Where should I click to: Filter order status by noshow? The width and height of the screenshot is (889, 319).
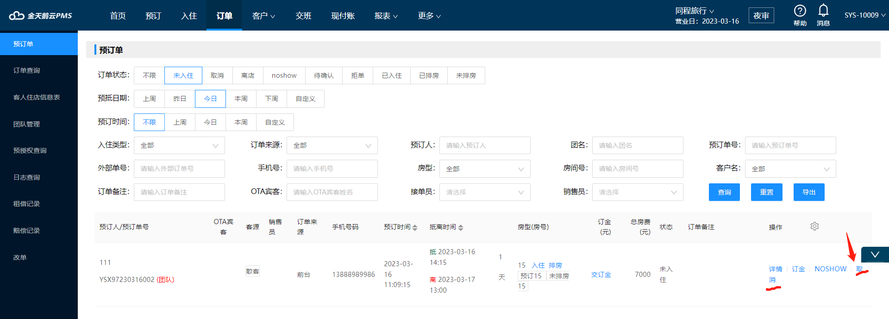[284, 75]
